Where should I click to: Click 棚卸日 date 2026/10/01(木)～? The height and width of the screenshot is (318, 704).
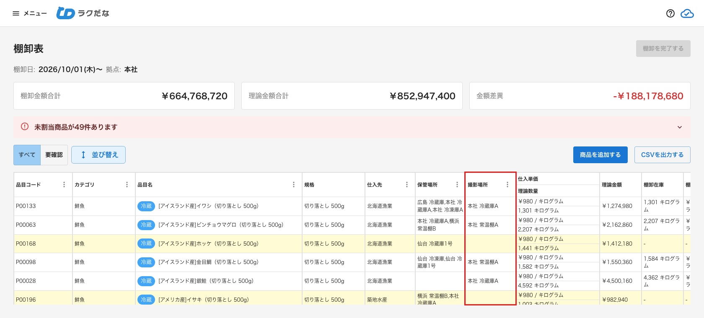point(70,69)
